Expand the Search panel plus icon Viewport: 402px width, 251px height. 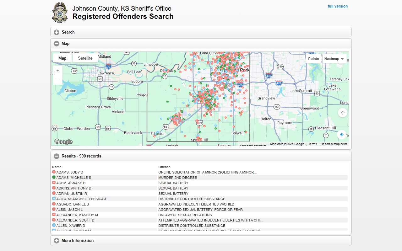[57, 32]
